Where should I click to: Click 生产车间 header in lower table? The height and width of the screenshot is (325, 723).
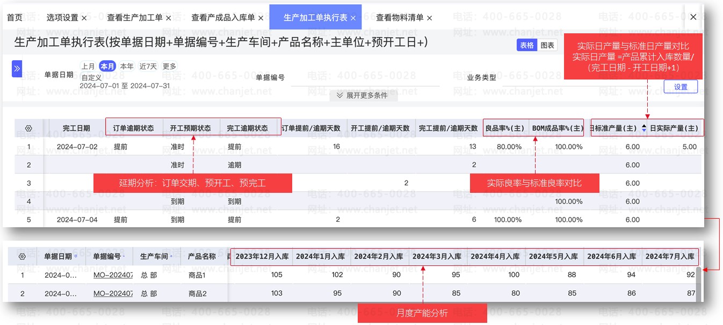(x=154, y=256)
